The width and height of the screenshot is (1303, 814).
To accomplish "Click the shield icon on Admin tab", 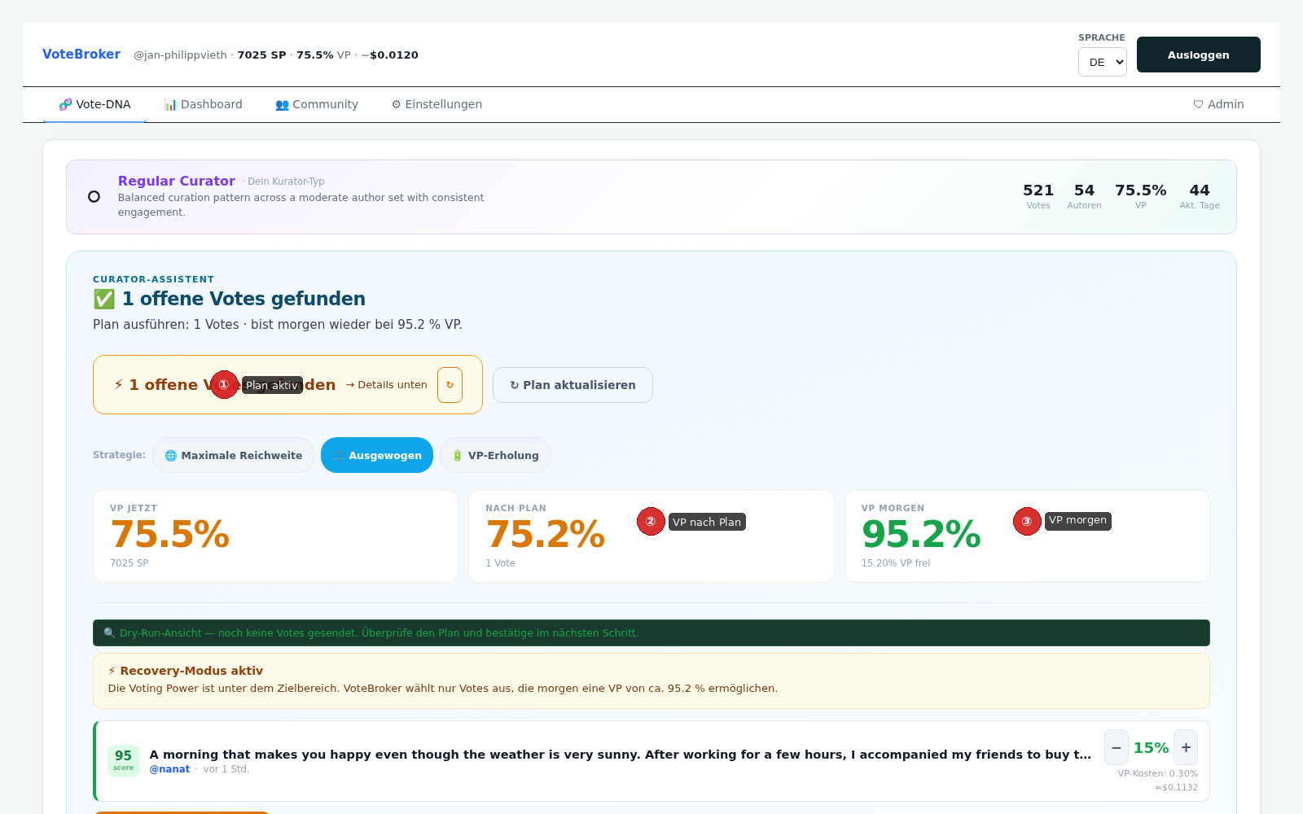I will click(x=1198, y=104).
